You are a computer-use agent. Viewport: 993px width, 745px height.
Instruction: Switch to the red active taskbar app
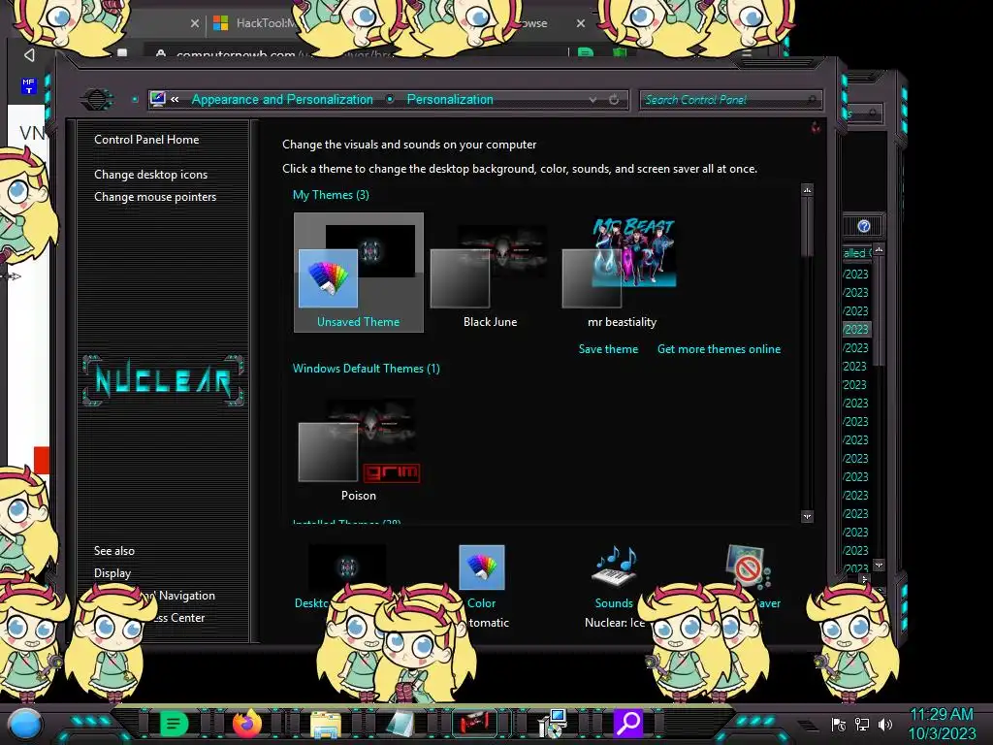click(x=475, y=723)
